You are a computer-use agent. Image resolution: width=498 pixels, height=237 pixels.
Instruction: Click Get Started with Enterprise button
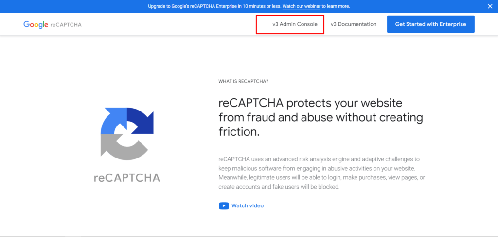click(431, 24)
